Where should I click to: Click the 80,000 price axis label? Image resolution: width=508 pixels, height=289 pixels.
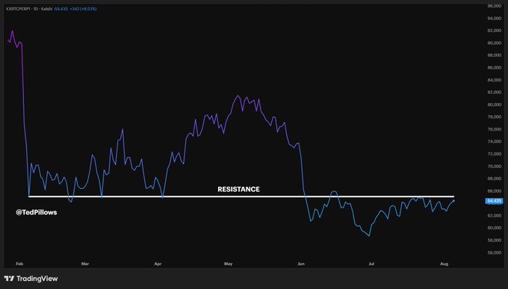tap(495, 105)
